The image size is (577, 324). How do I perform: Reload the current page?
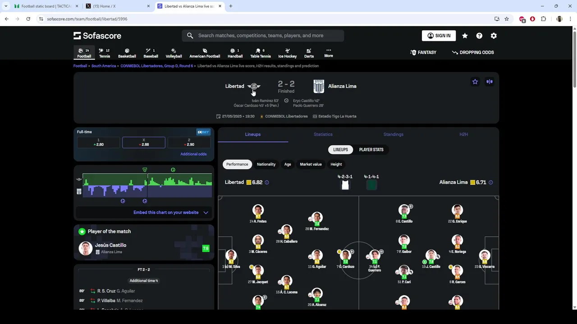[28, 19]
